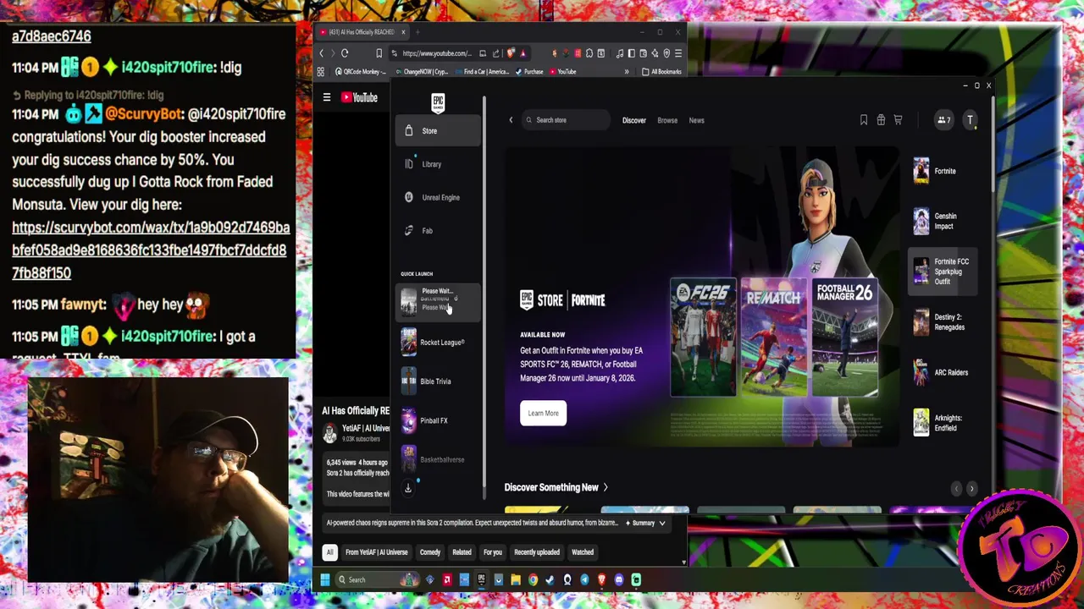
Task: Open the Epic downloads icon
Action: [407, 488]
